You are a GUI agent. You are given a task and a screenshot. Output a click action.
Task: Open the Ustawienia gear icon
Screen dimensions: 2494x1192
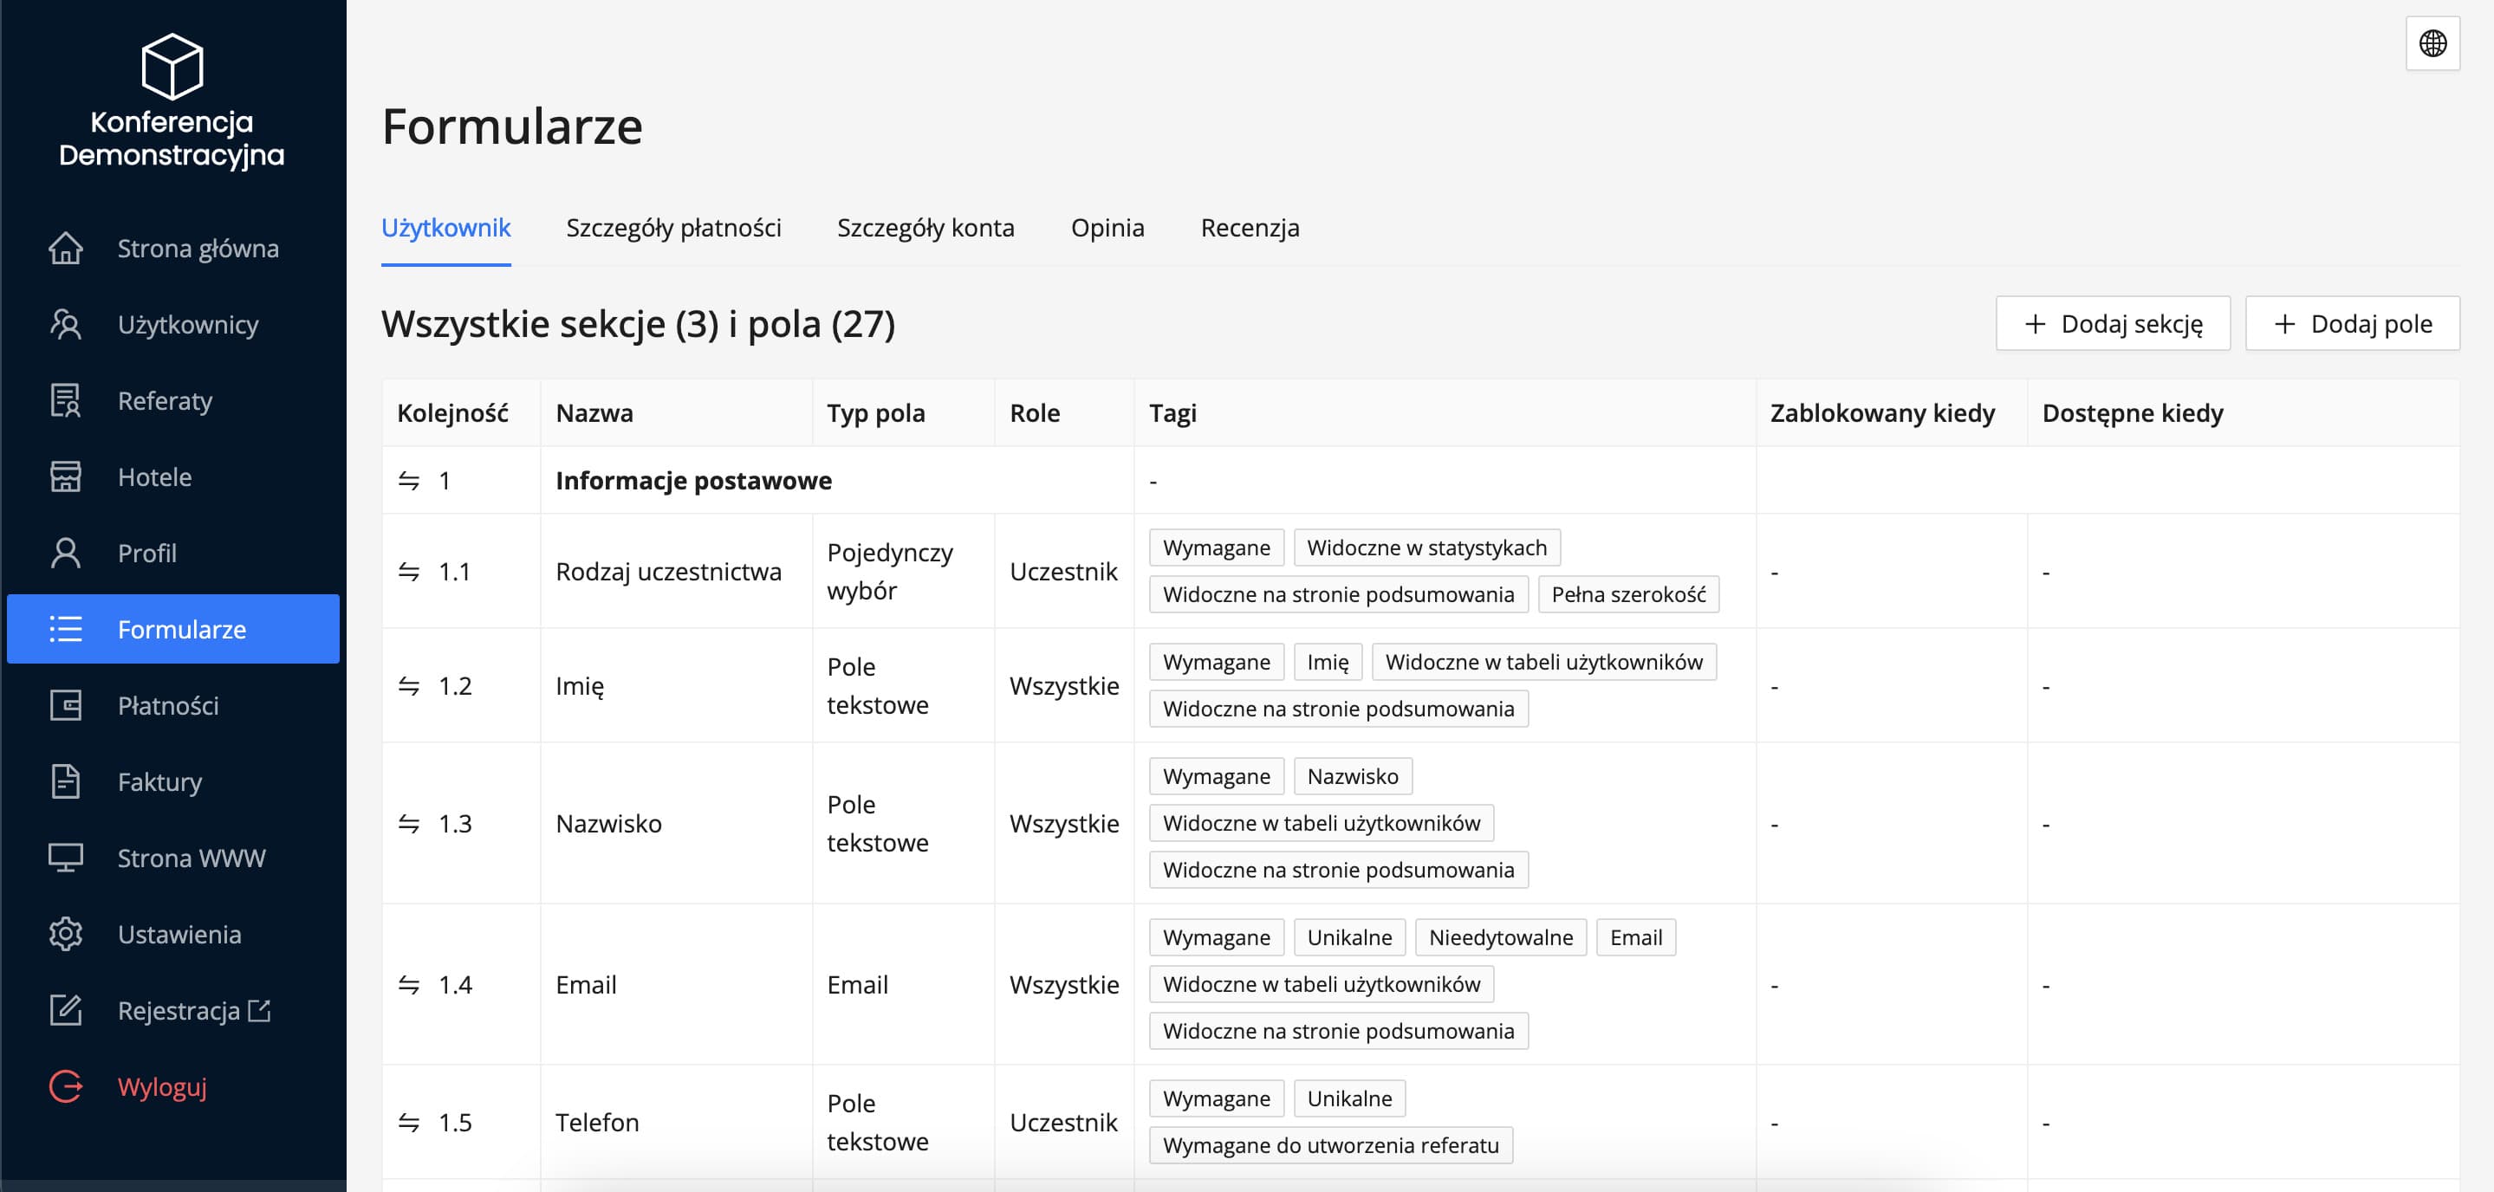65,934
